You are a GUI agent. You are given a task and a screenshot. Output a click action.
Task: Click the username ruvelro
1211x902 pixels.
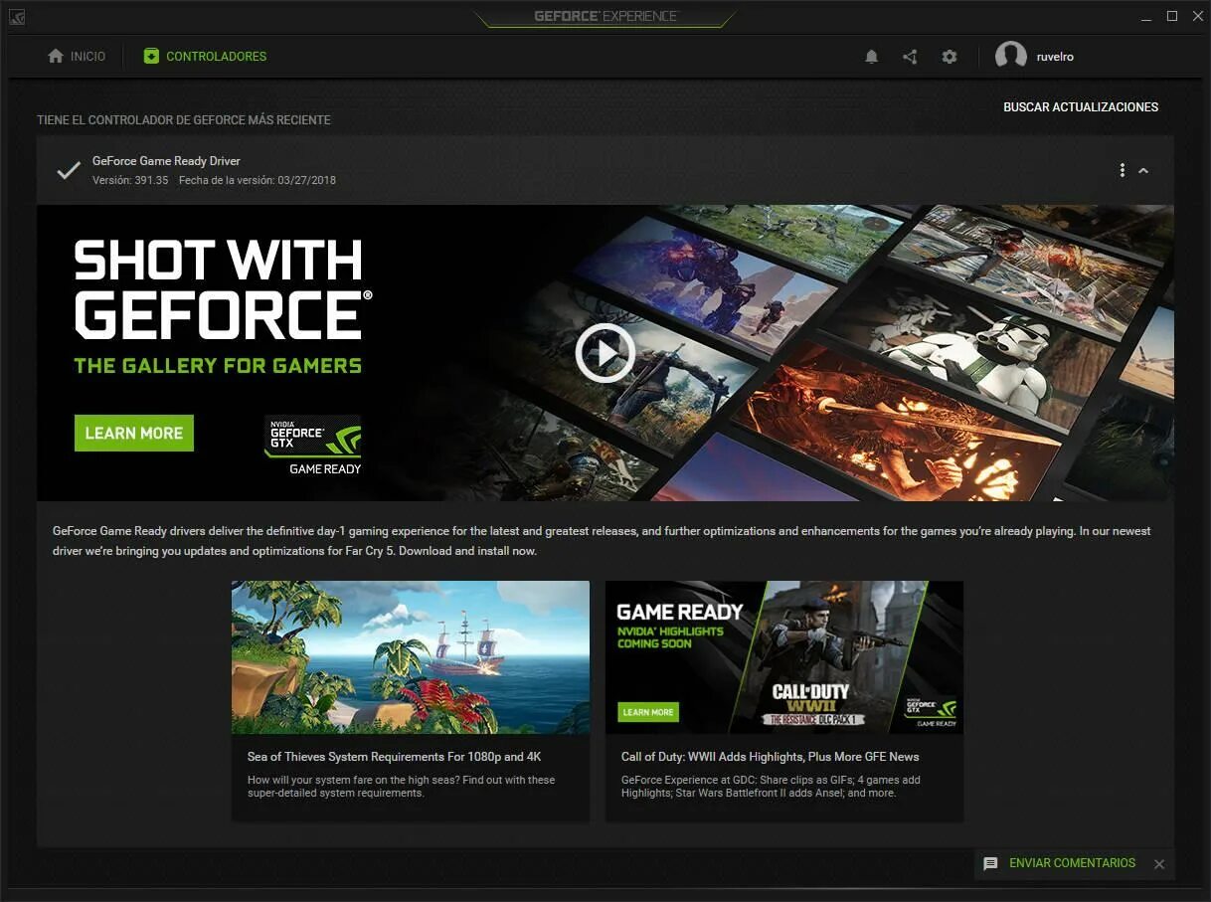[1055, 57]
